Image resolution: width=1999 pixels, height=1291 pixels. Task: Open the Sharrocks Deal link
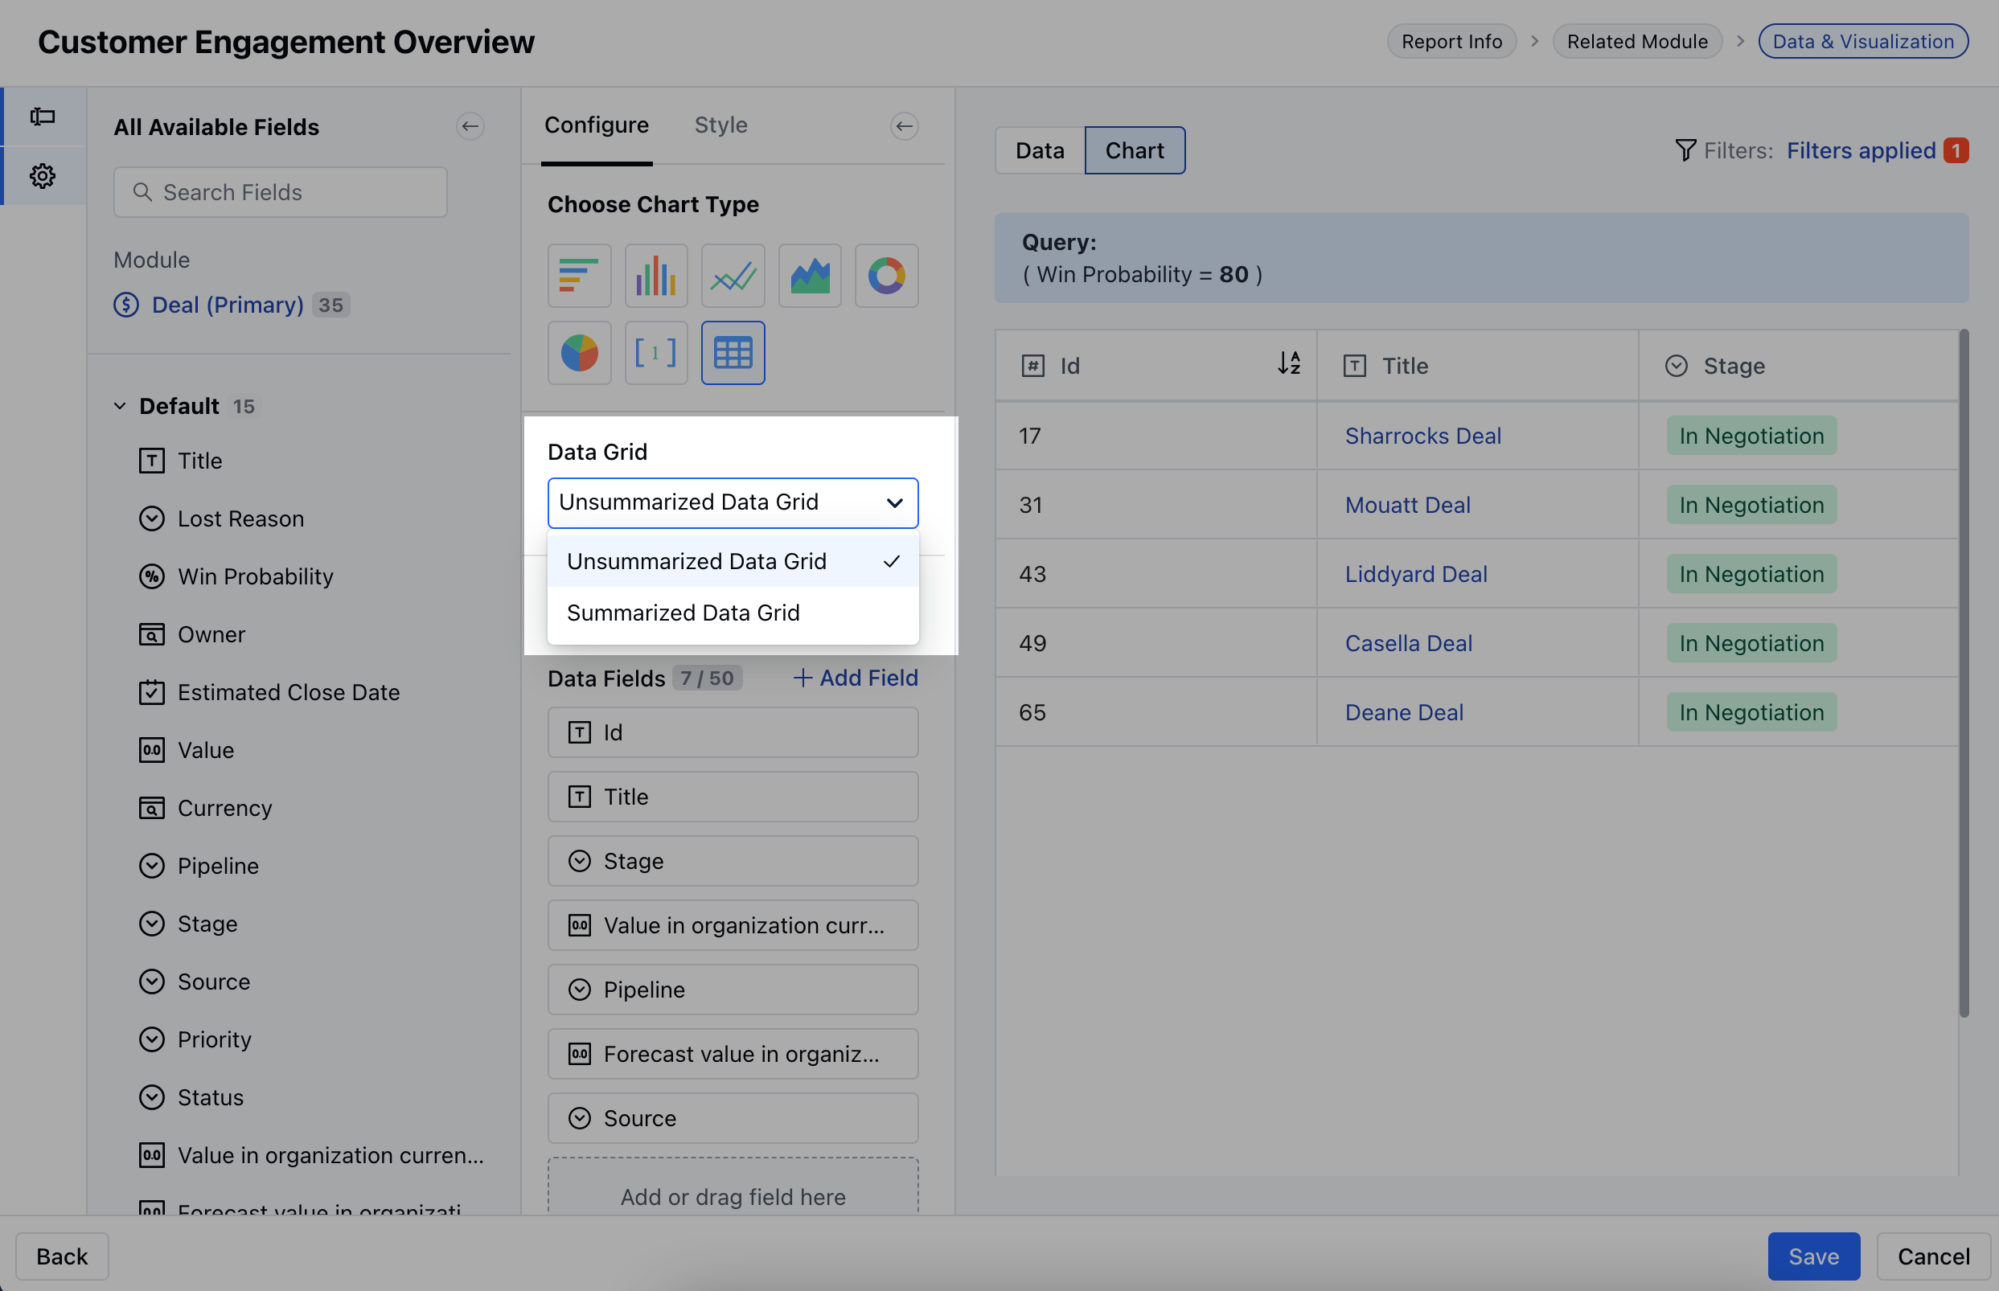click(1423, 436)
